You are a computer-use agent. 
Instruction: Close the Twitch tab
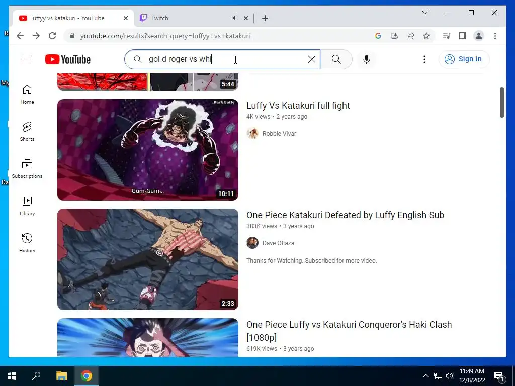click(246, 18)
